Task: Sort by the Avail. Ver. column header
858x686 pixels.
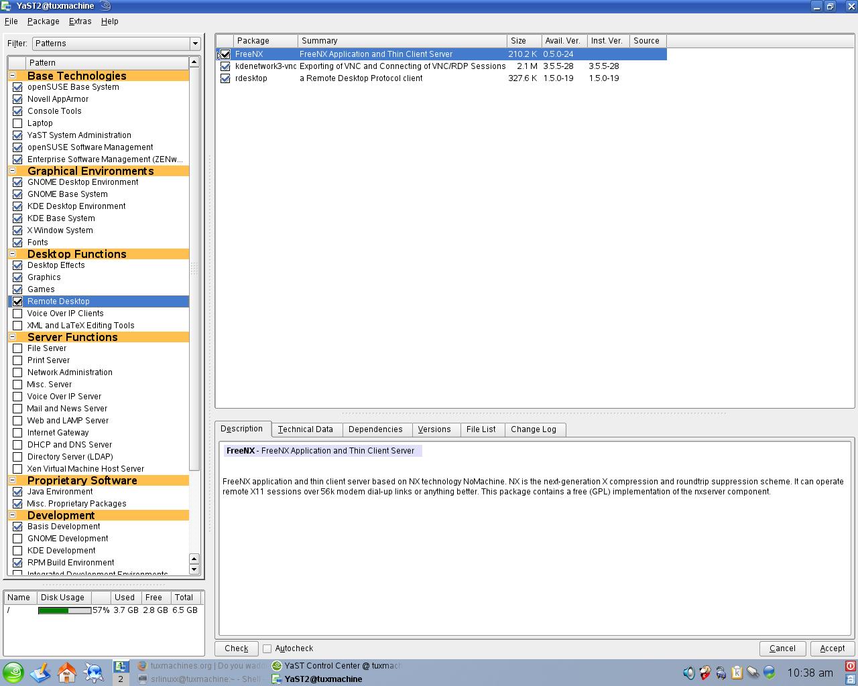Action: click(564, 41)
